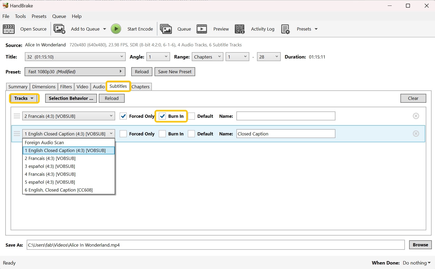
Task: Uncheck Forced Only on the Francais track
Action: coord(123,116)
